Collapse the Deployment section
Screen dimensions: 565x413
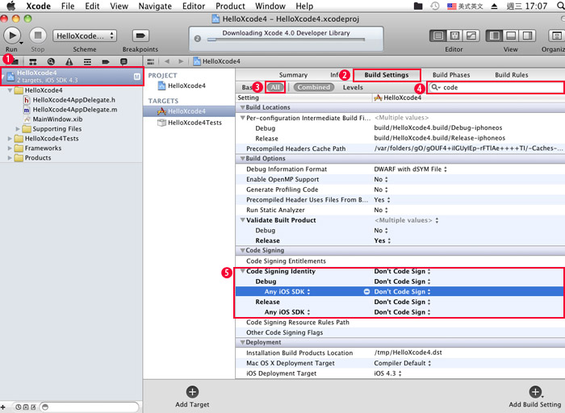242,343
